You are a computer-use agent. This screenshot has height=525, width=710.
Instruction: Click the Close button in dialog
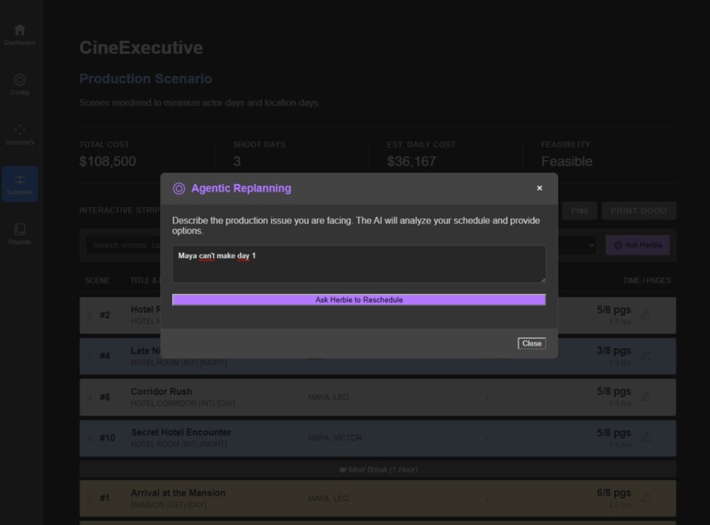[x=531, y=344]
